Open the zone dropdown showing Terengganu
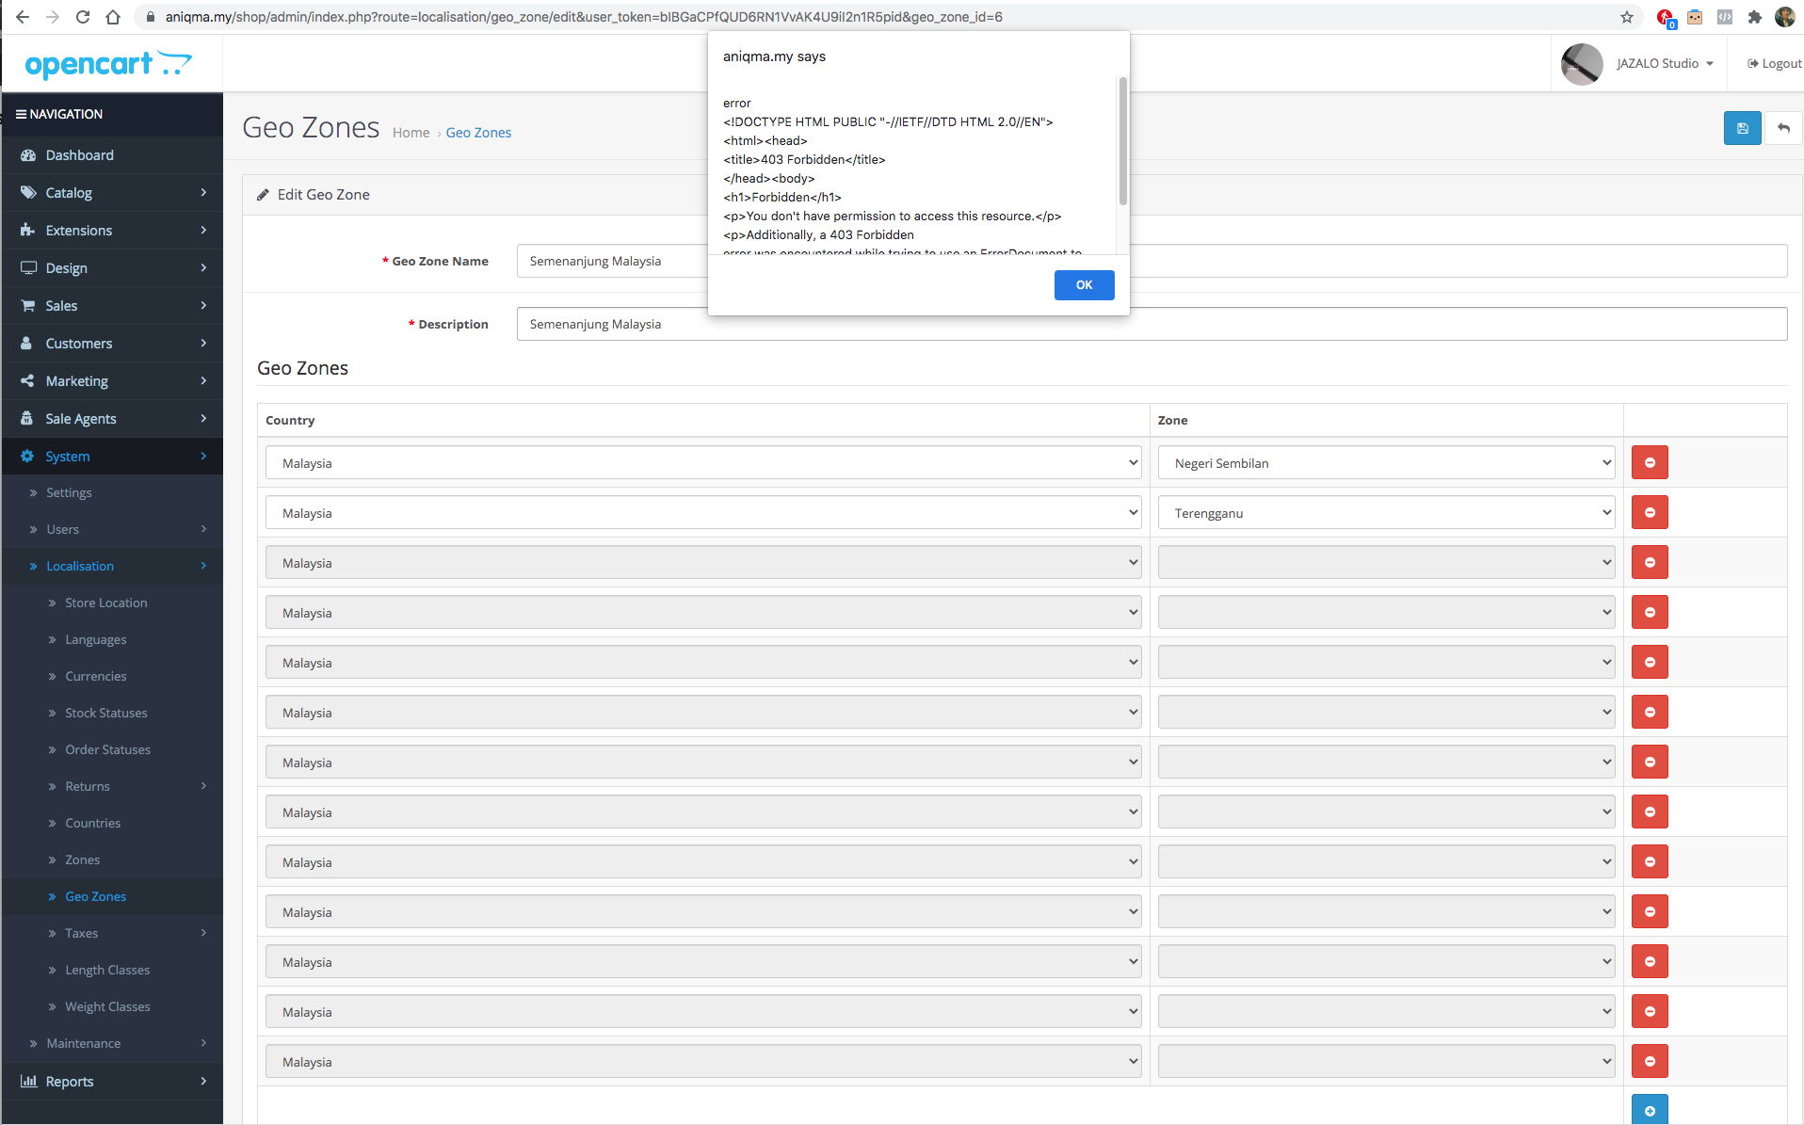This screenshot has height=1125, width=1804. pyautogui.click(x=1386, y=512)
